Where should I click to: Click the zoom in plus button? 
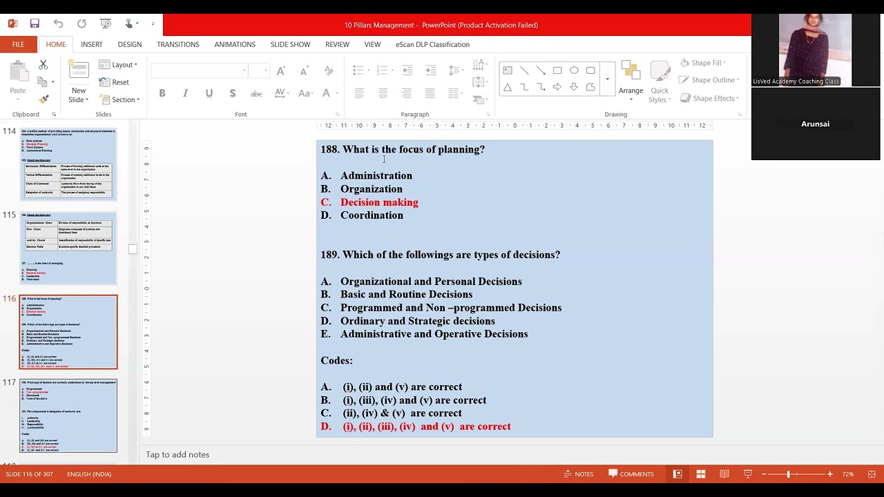tap(829, 474)
